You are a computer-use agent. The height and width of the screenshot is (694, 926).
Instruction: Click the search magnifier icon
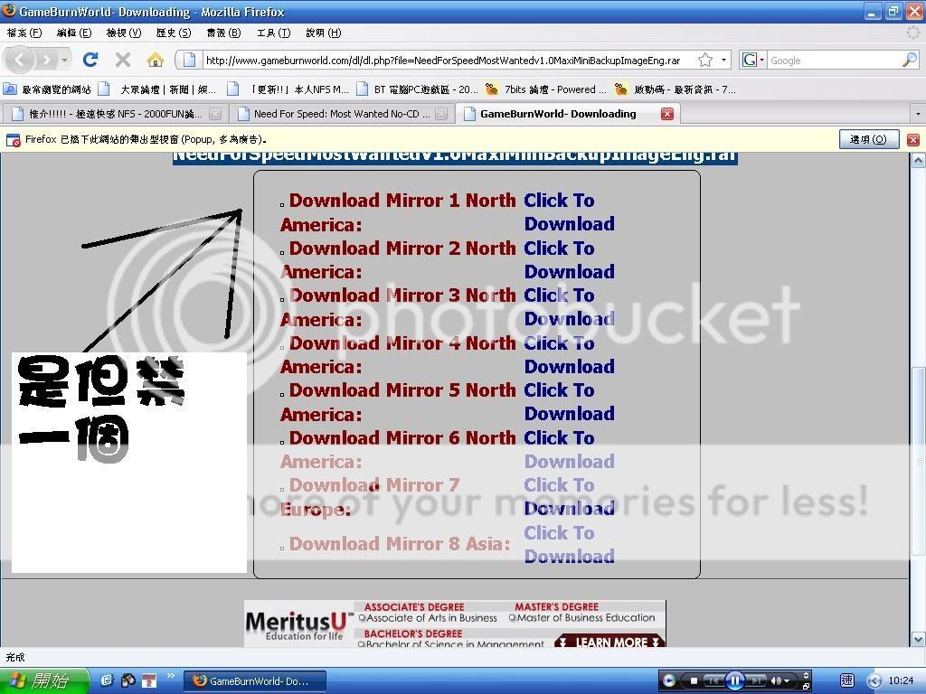[909, 61]
